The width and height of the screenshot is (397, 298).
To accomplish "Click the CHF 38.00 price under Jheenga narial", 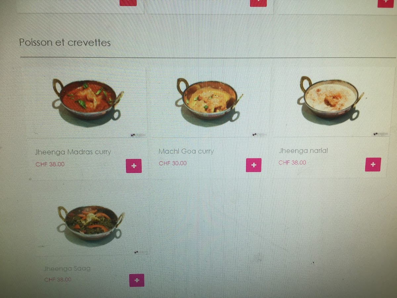I will [292, 163].
